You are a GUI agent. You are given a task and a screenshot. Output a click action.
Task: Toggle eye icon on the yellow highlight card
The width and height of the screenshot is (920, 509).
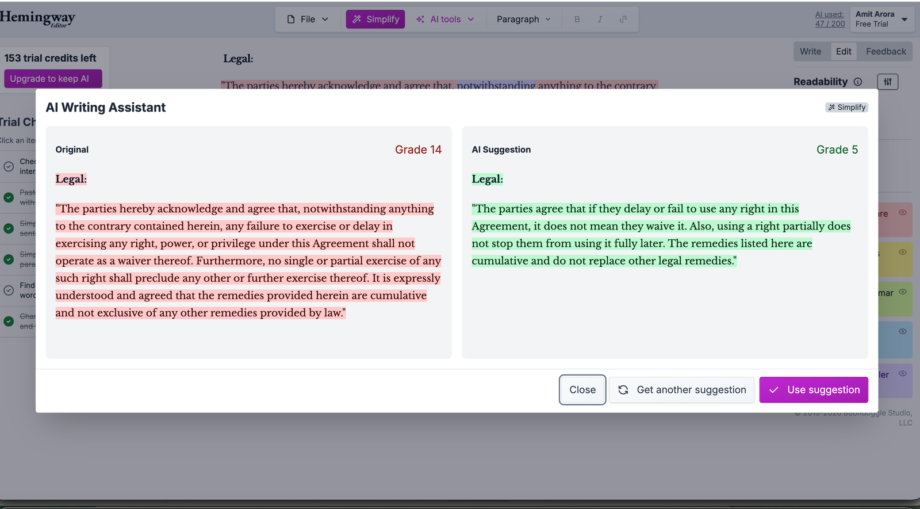[x=902, y=252]
